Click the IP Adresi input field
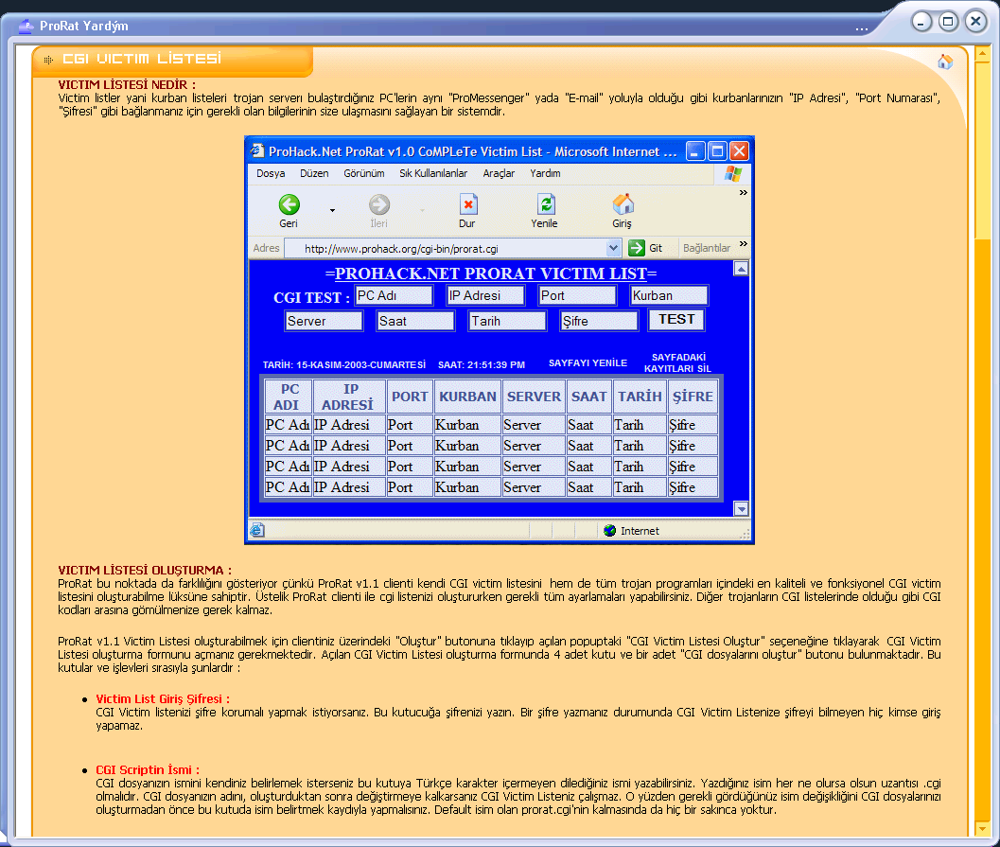 (485, 295)
